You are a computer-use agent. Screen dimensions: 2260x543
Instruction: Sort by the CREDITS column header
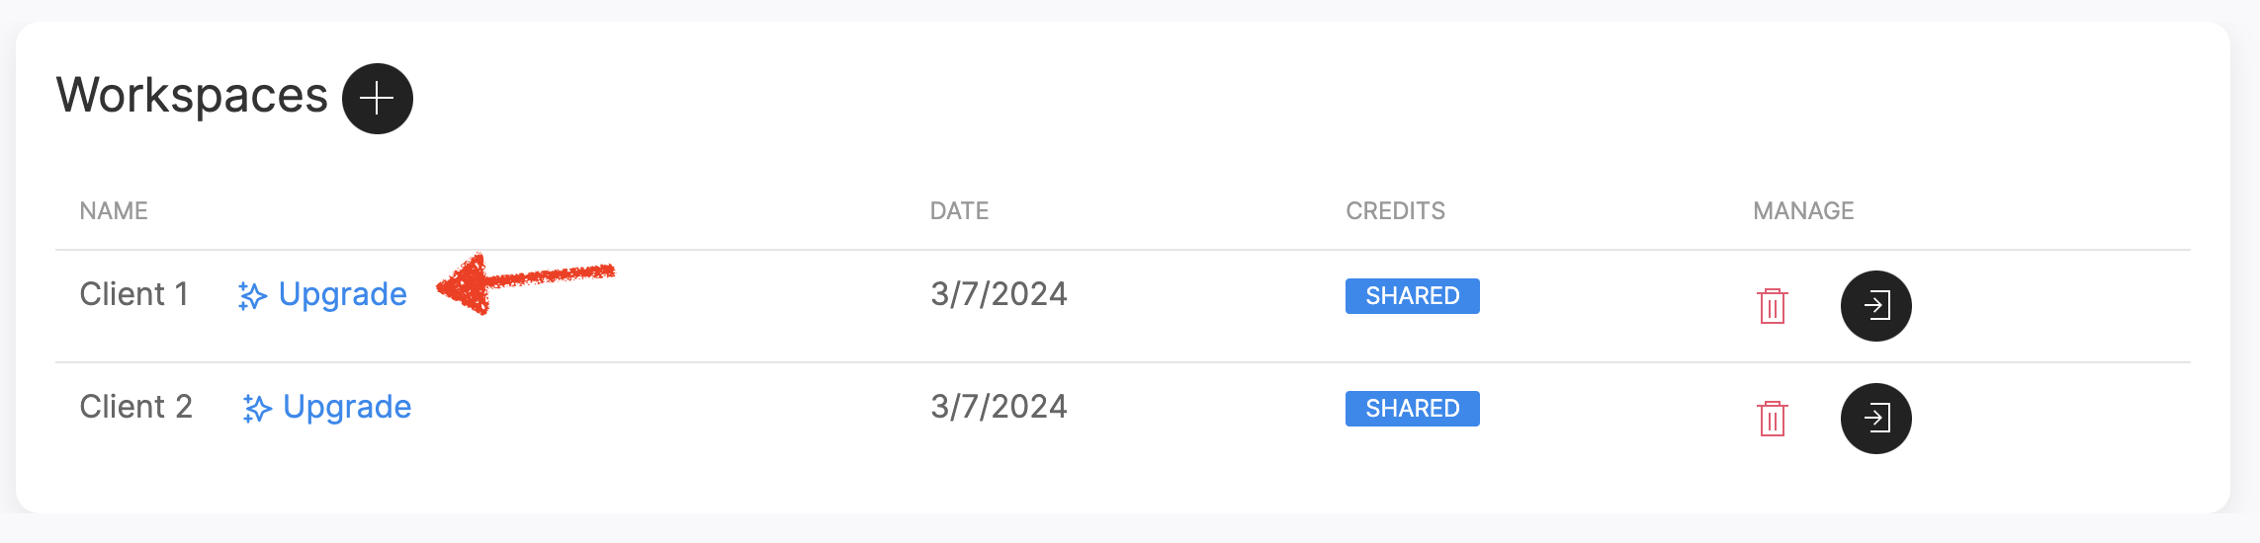[1395, 211]
